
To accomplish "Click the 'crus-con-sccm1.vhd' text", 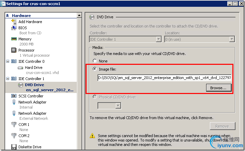I will click(x=42, y=73).
